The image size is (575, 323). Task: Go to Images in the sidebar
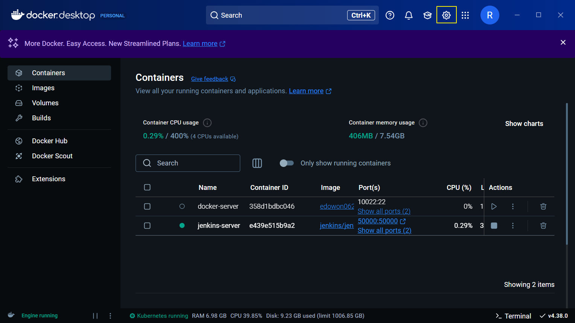[59, 88]
